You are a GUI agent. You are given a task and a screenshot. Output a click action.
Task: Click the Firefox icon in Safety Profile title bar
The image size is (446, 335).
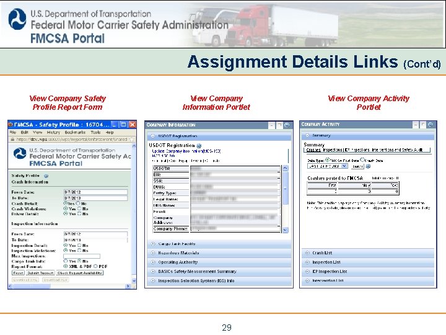[x=11, y=125]
